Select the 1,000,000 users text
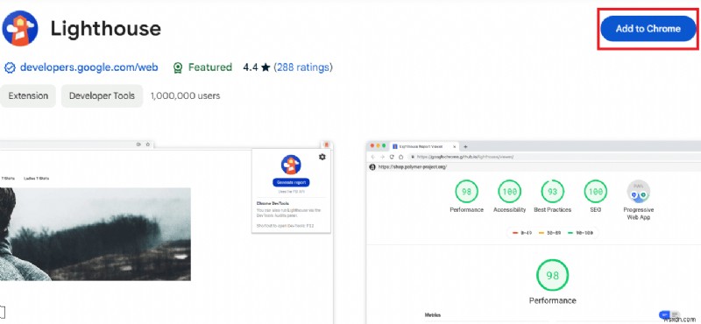Viewport: 701px width, 324px height. tap(185, 95)
